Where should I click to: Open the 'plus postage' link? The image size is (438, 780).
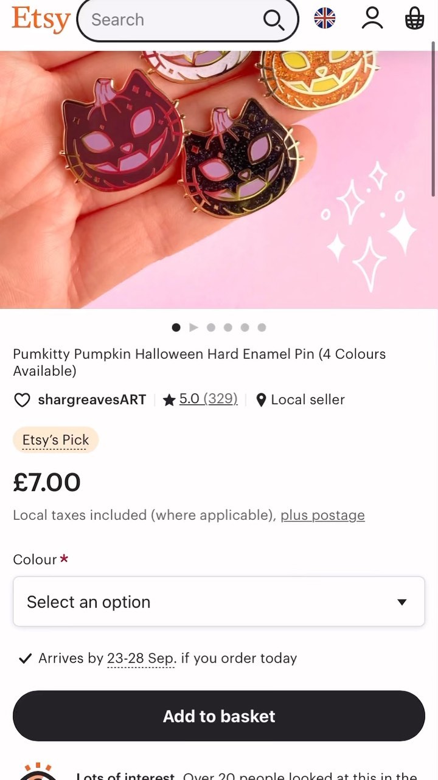coord(322,516)
